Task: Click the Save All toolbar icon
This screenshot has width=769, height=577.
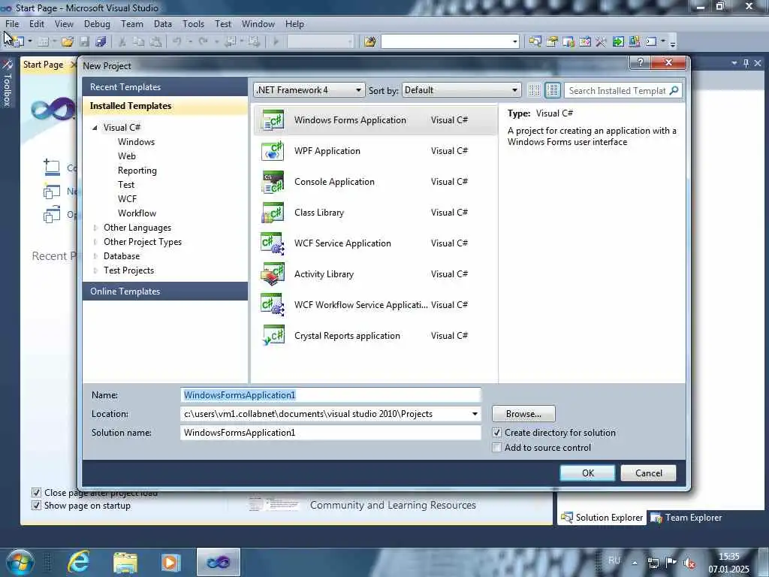Action: (101, 42)
